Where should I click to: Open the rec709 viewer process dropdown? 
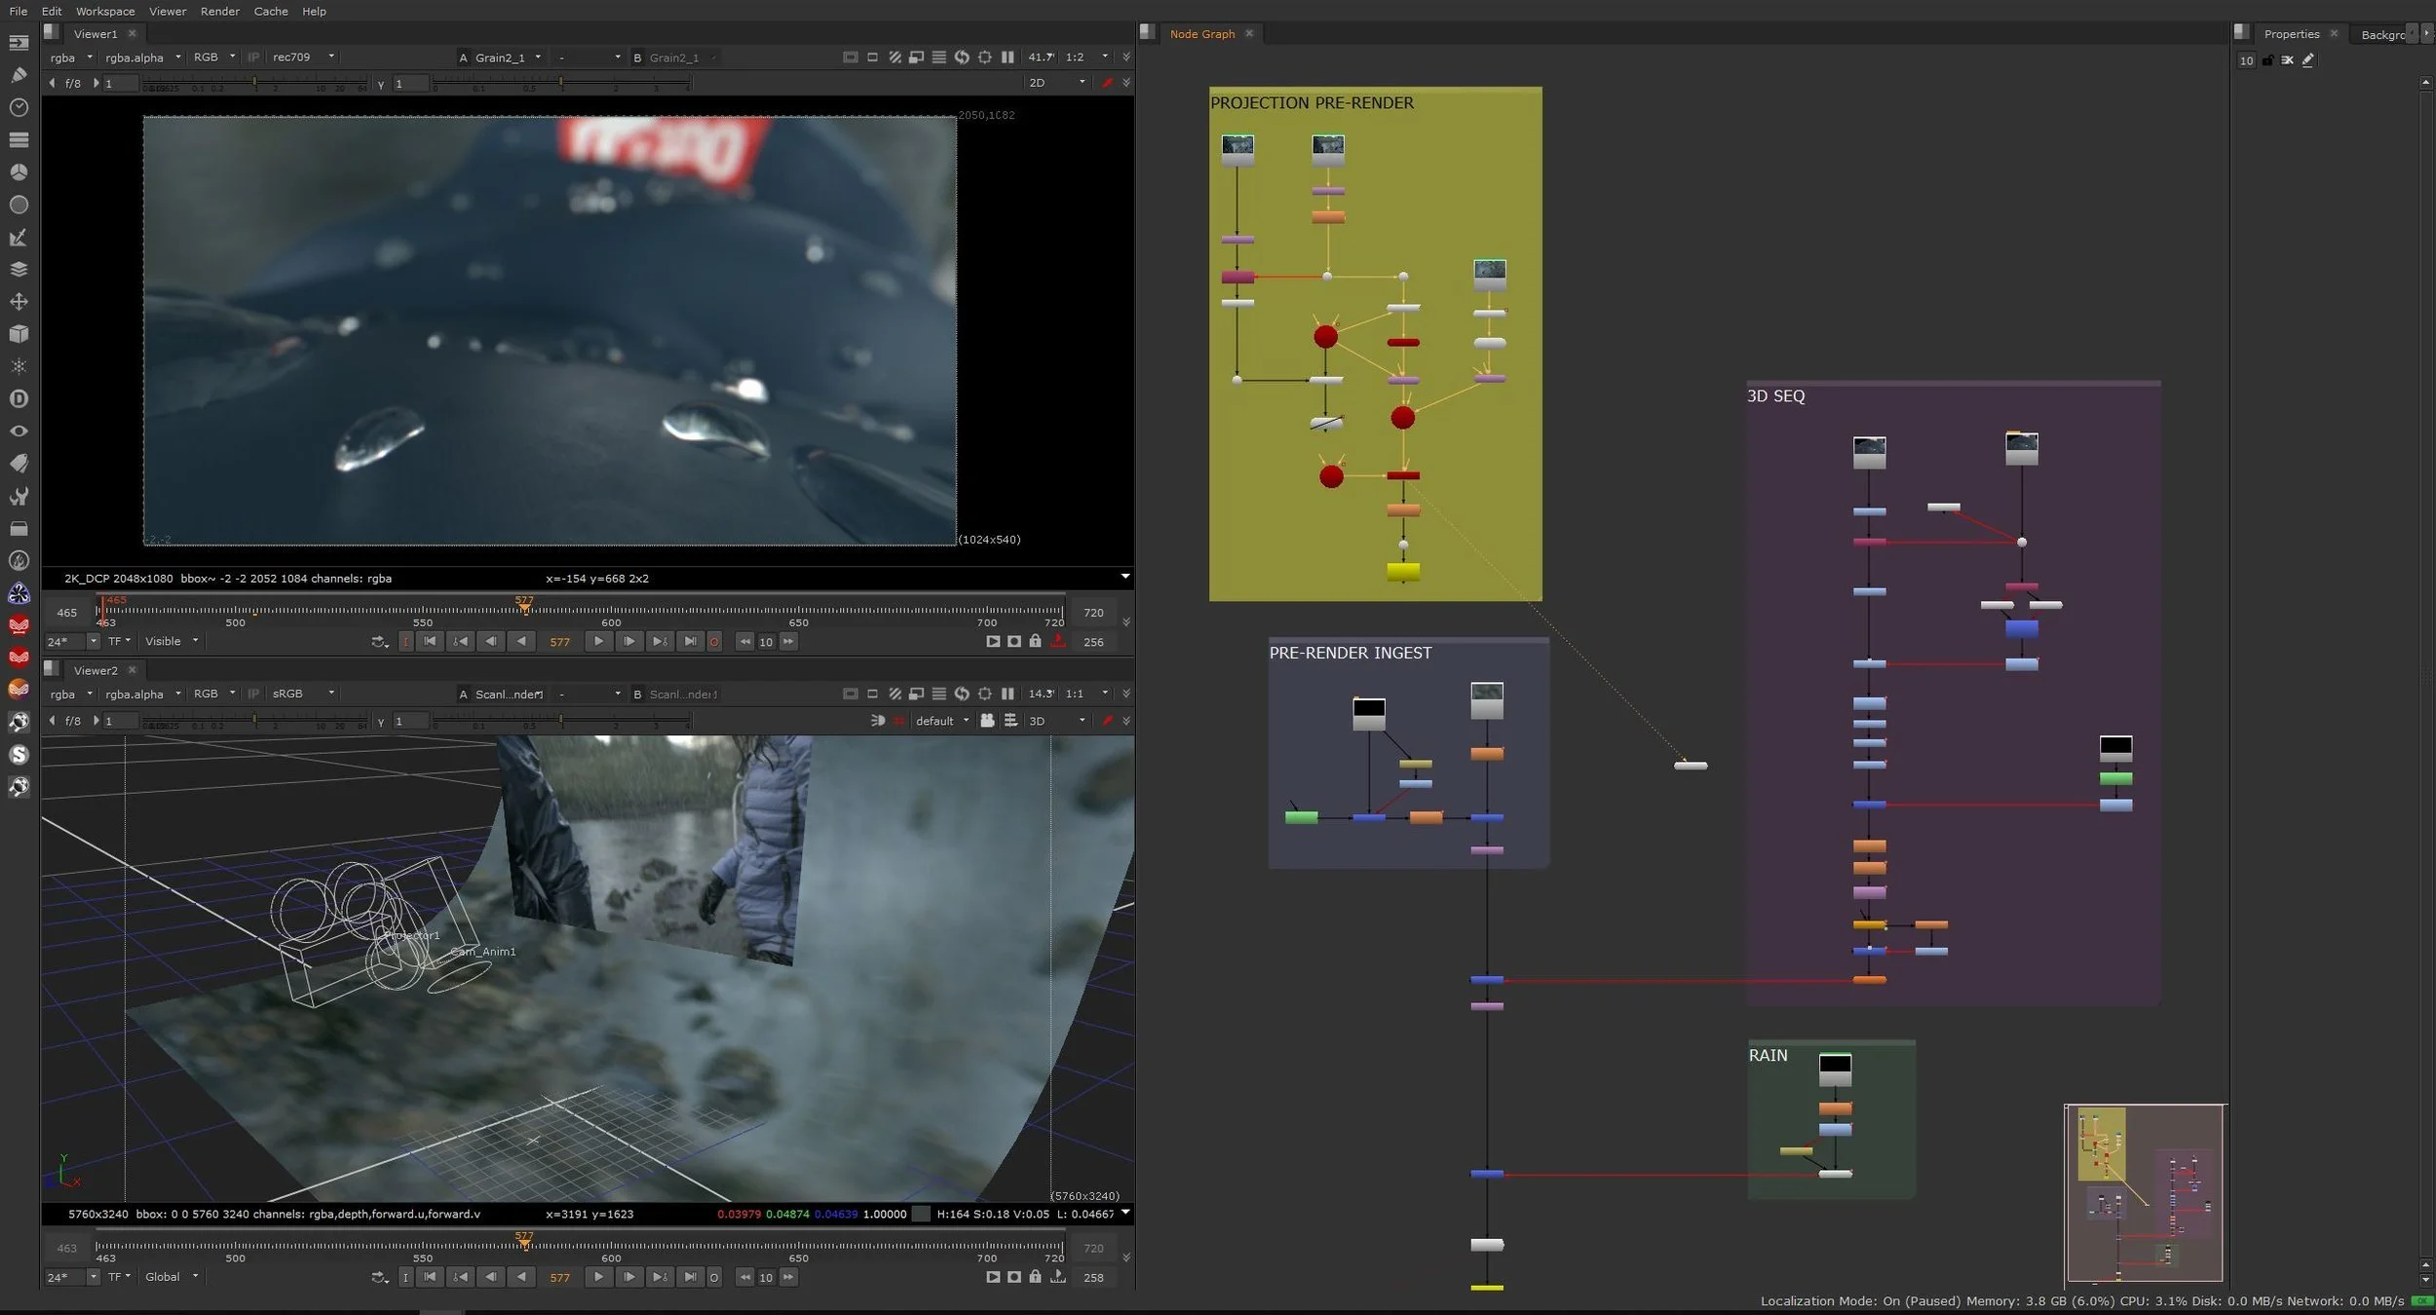pyautogui.click(x=303, y=57)
